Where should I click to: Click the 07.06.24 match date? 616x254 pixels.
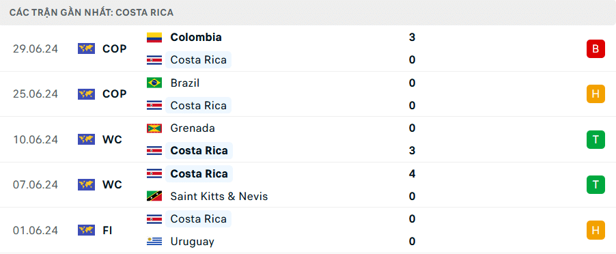tap(36, 184)
